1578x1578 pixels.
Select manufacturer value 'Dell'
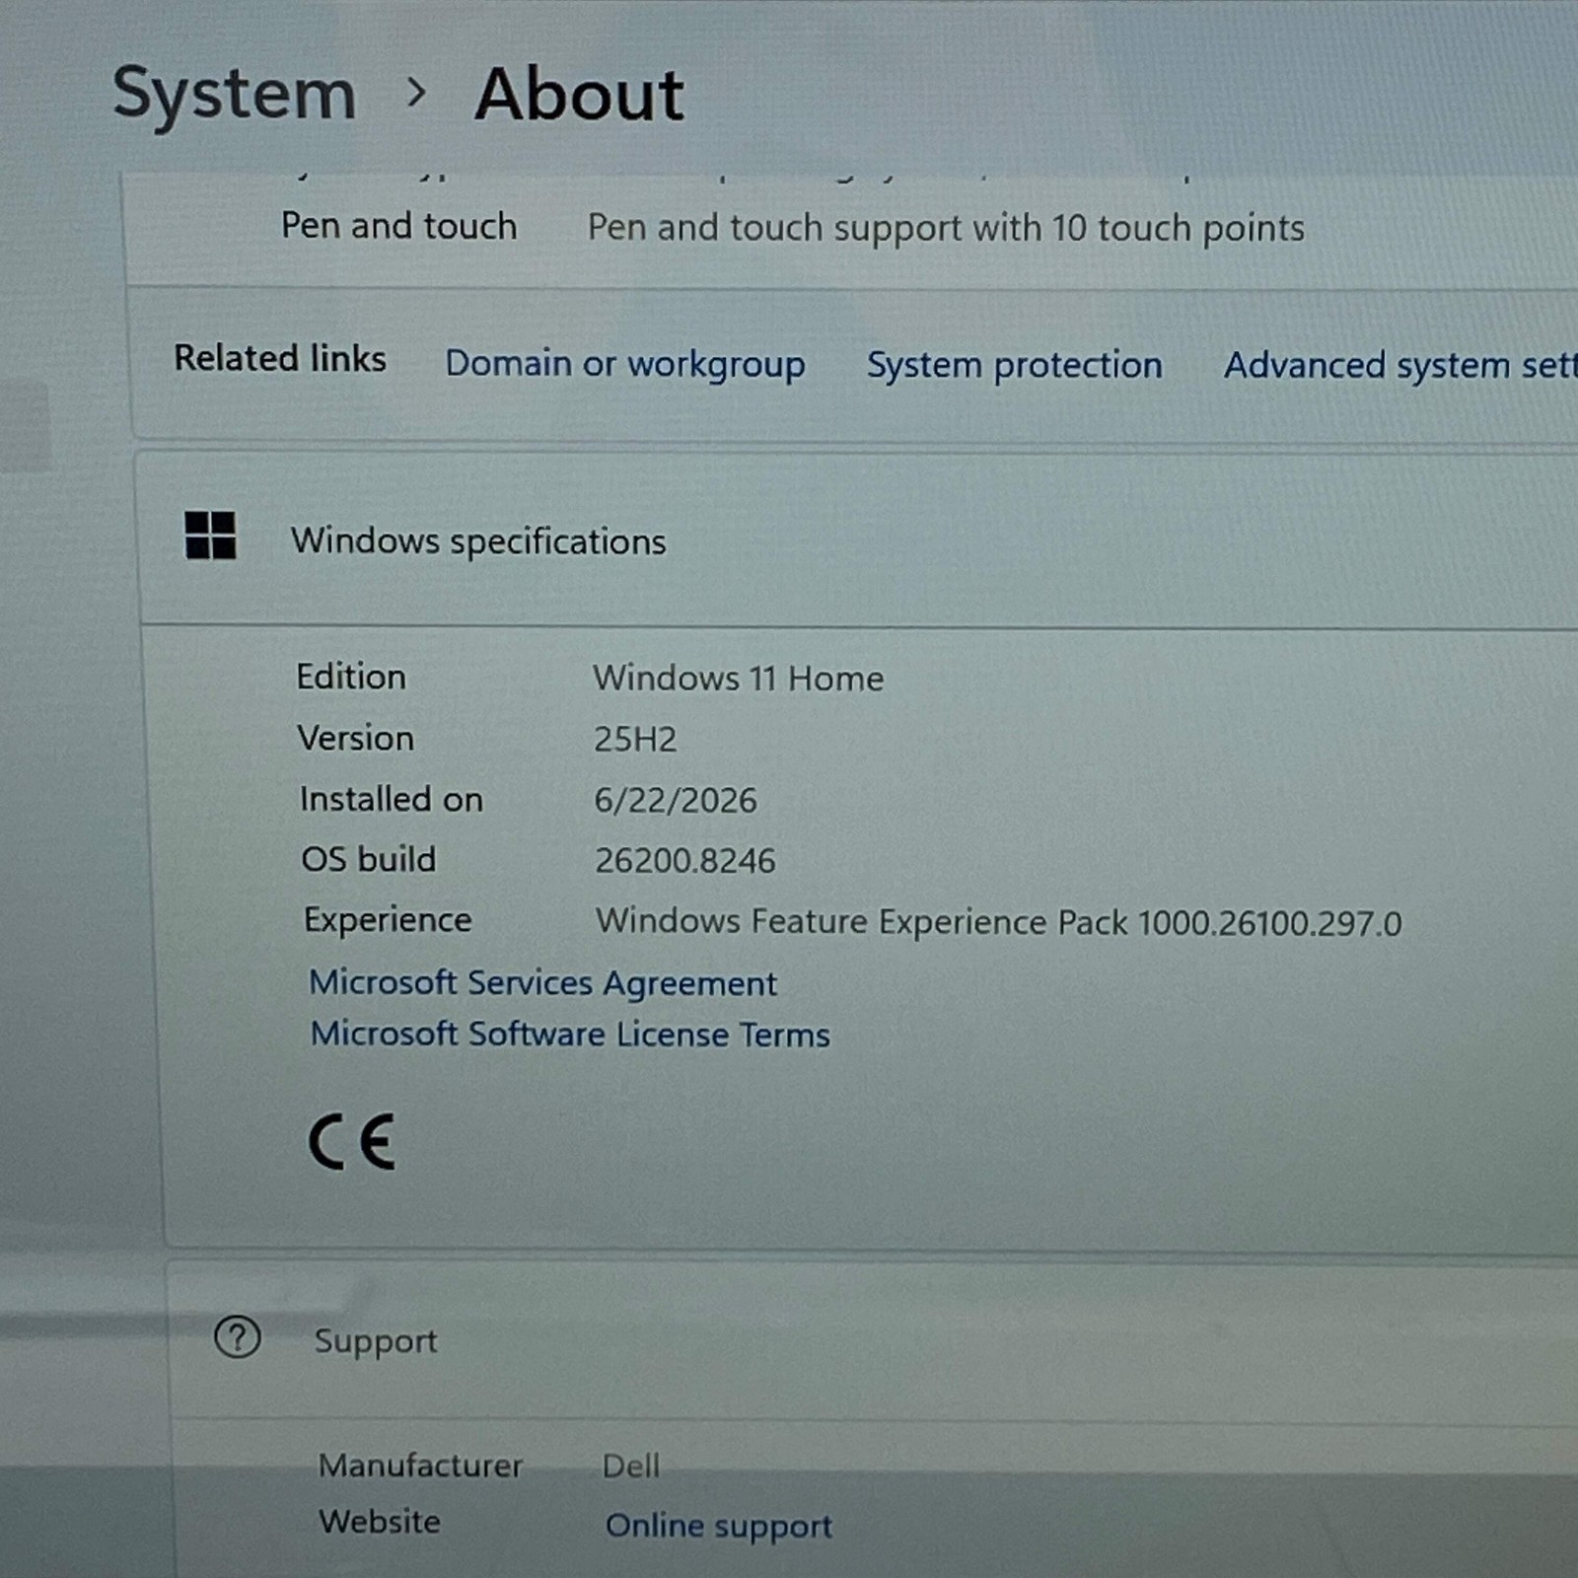coord(631,1467)
